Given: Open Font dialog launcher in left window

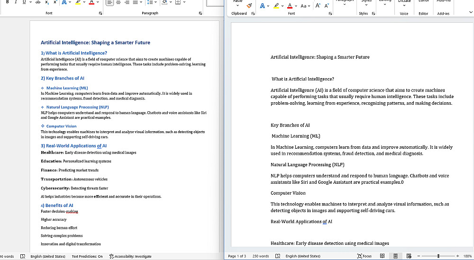Looking at the screenshot, I should [100, 13].
